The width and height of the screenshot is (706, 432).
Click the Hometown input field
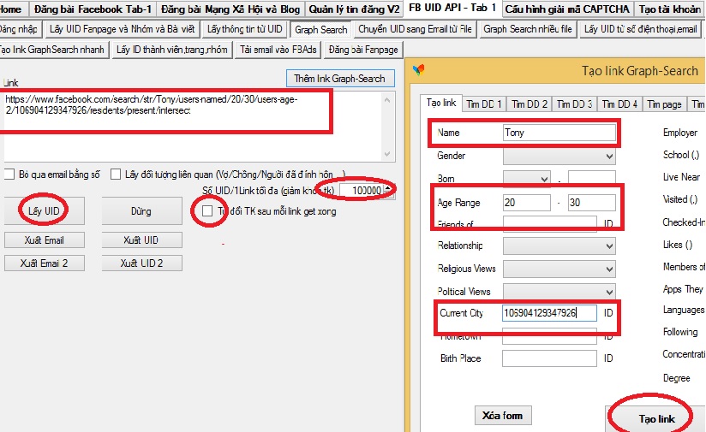[x=549, y=336]
